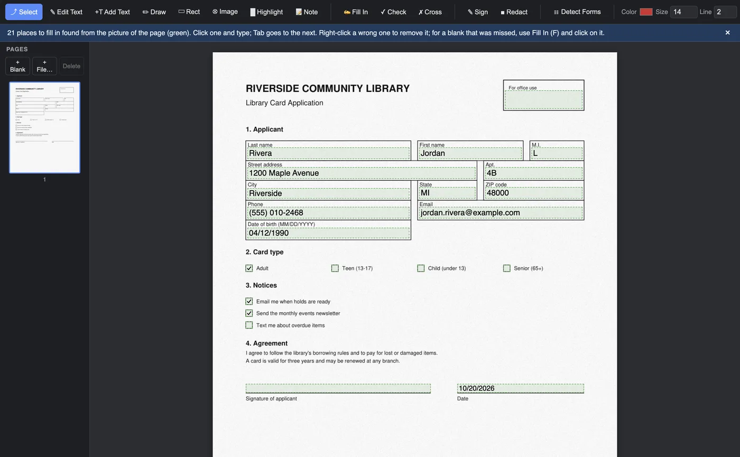Click the Street address field
The image size is (740, 457).
click(362, 173)
